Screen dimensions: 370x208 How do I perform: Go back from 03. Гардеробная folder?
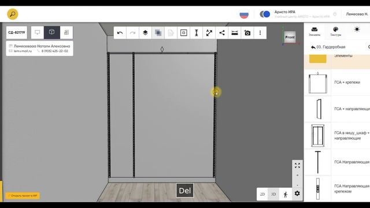pyautogui.click(x=313, y=47)
